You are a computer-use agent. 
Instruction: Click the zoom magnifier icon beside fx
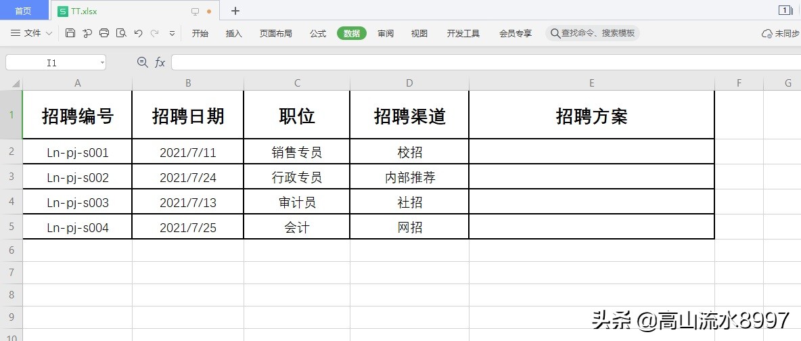(x=143, y=62)
